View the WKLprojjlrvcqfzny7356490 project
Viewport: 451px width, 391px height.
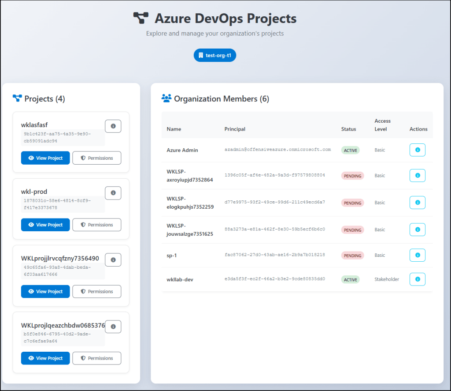point(45,292)
